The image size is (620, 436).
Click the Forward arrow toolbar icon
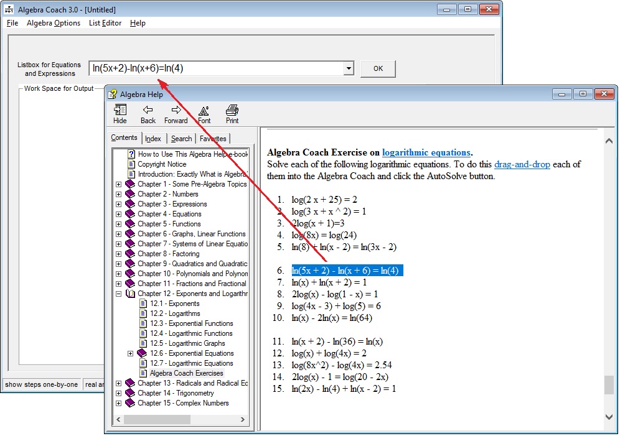[x=176, y=110]
